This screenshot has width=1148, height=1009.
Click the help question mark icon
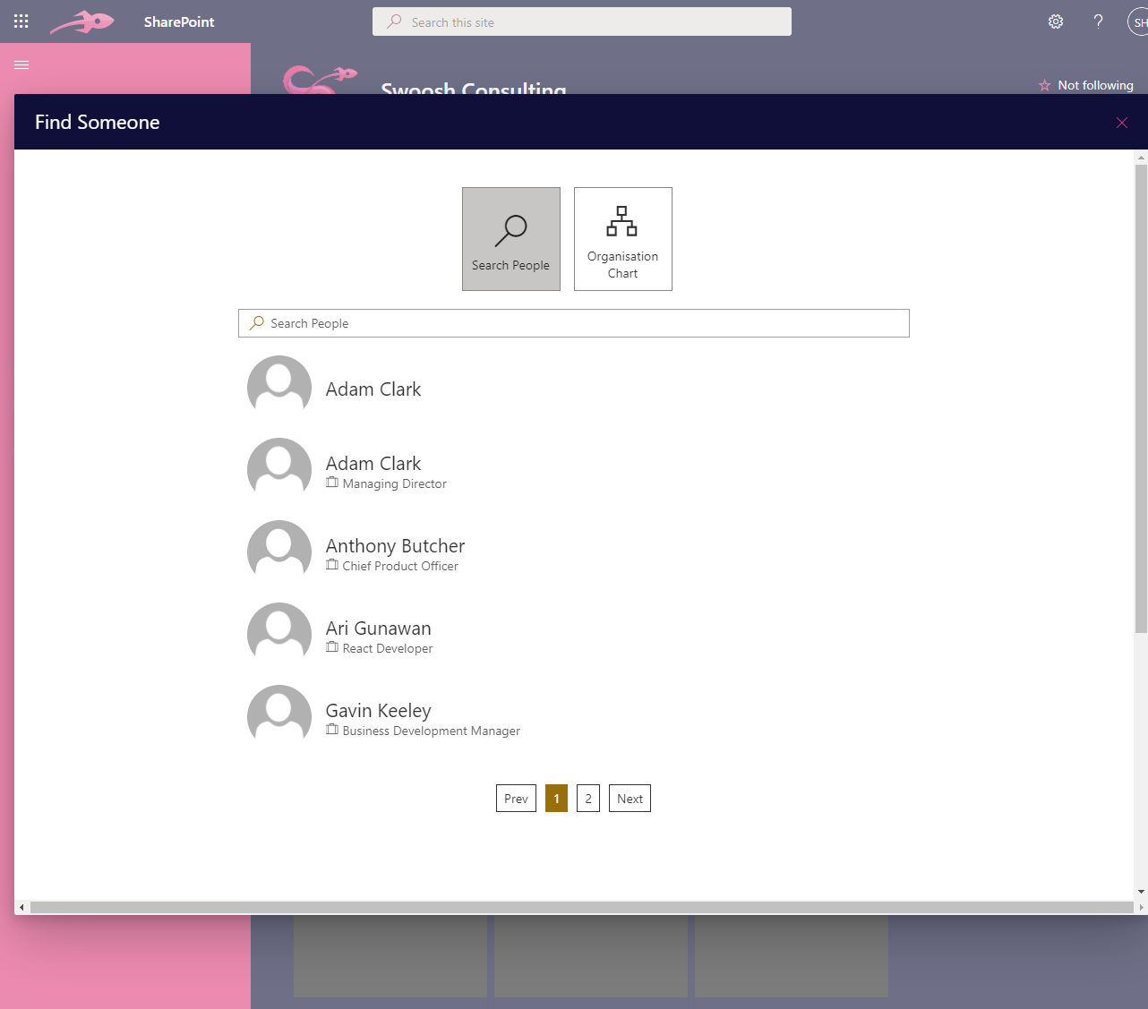pyautogui.click(x=1098, y=21)
